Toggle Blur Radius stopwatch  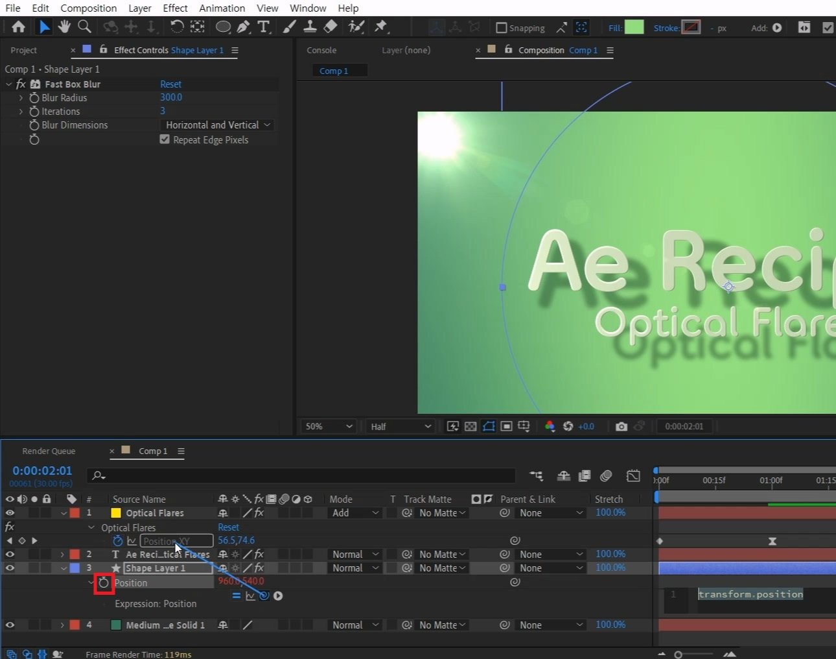[34, 98]
